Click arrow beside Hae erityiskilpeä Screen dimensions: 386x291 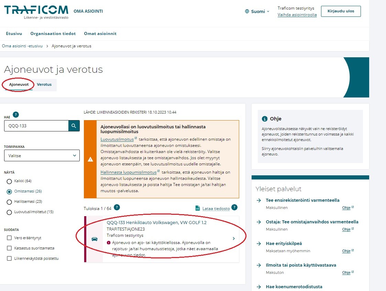pyautogui.click(x=259, y=244)
